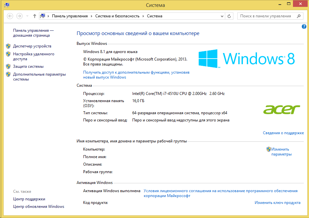Click Изменить параметры
The width and height of the screenshot is (309, 218).
click(x=282, y=152)
